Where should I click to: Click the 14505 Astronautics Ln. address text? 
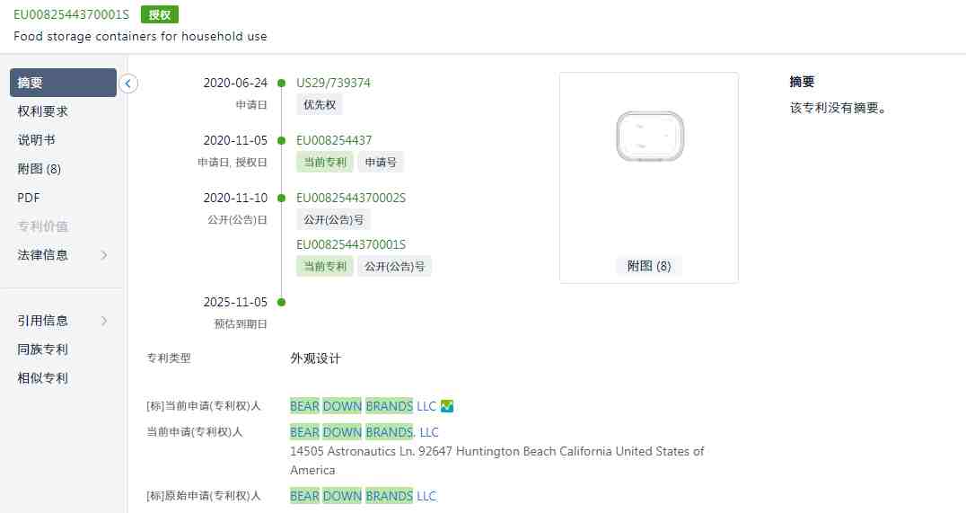coord(496,461)
